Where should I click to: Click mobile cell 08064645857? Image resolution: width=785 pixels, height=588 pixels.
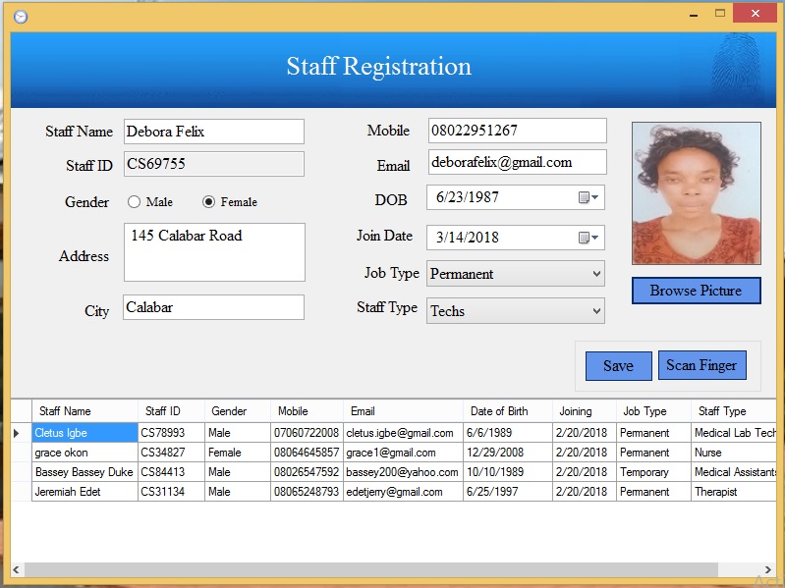click(307, 453)
